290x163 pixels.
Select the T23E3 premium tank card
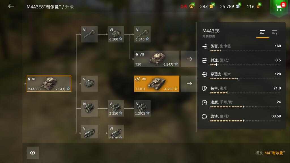(x=157, y=83)
